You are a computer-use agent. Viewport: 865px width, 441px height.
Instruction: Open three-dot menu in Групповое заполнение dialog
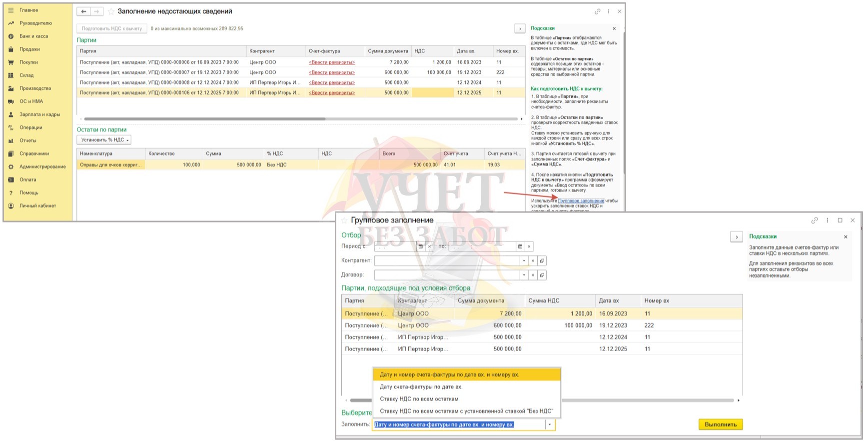[x=828, y=220]
